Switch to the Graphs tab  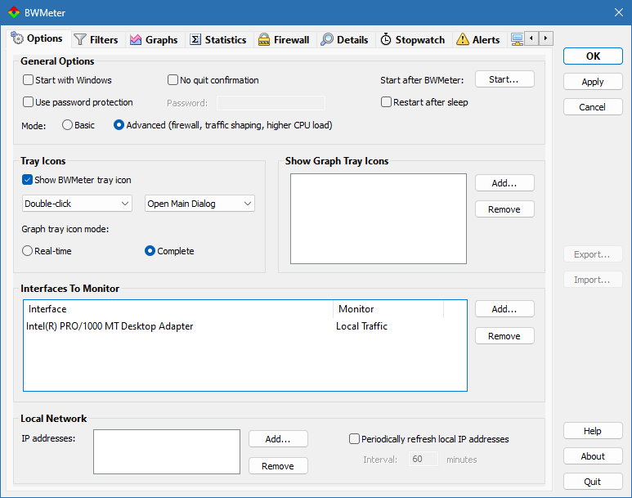coord(155,39)
